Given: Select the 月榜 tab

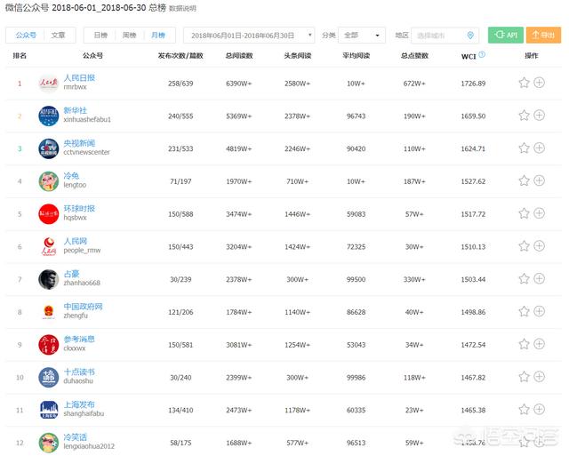Looking at the screenshot, I should (x=158, y=36).
